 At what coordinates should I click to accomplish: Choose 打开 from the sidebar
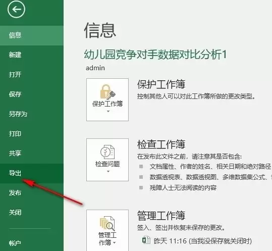coord(32,75)
